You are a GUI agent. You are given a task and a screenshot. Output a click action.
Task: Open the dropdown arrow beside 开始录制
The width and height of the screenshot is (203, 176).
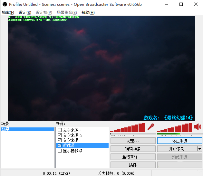pyautogui.click(x=199, y=149)
